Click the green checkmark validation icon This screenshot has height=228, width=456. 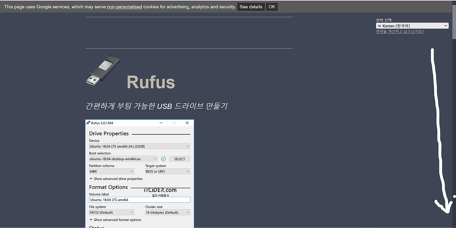tap(163, 159)
